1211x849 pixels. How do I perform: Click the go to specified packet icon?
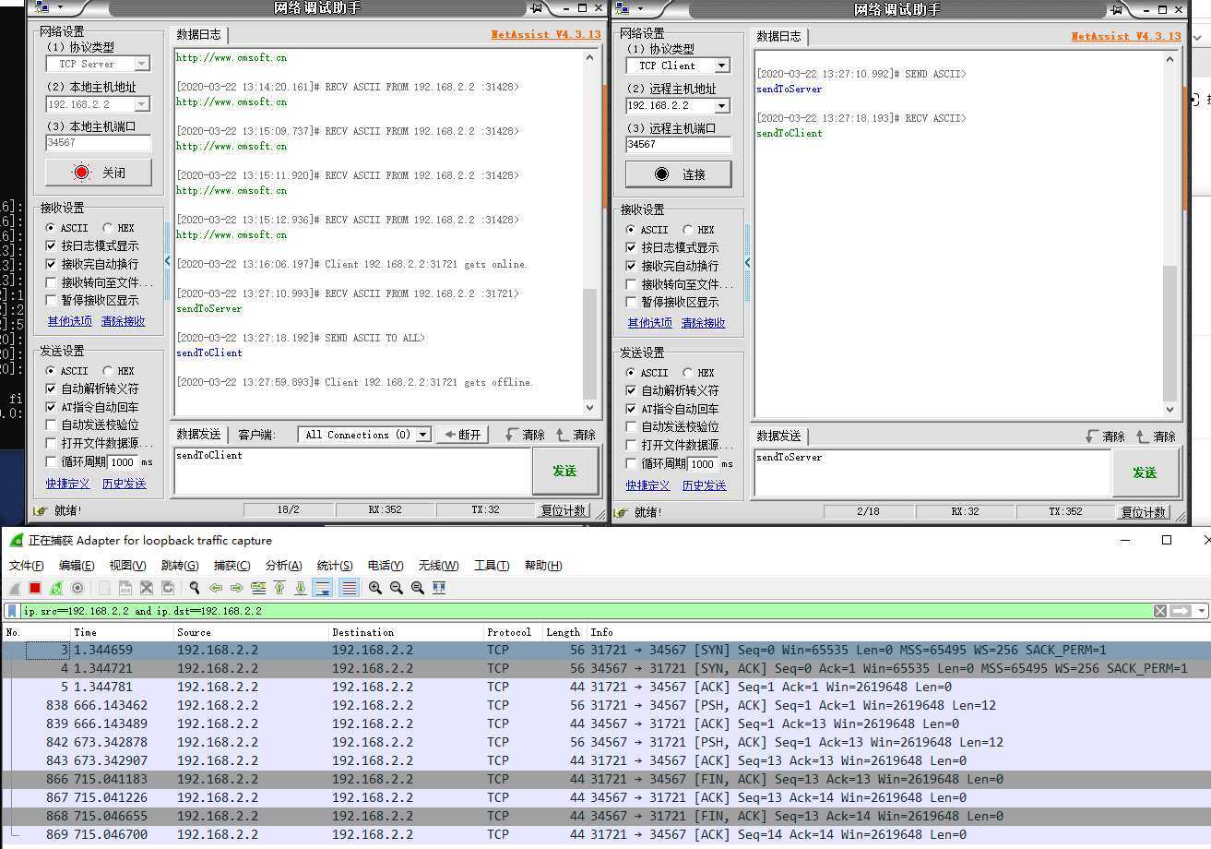click(258, 588)
